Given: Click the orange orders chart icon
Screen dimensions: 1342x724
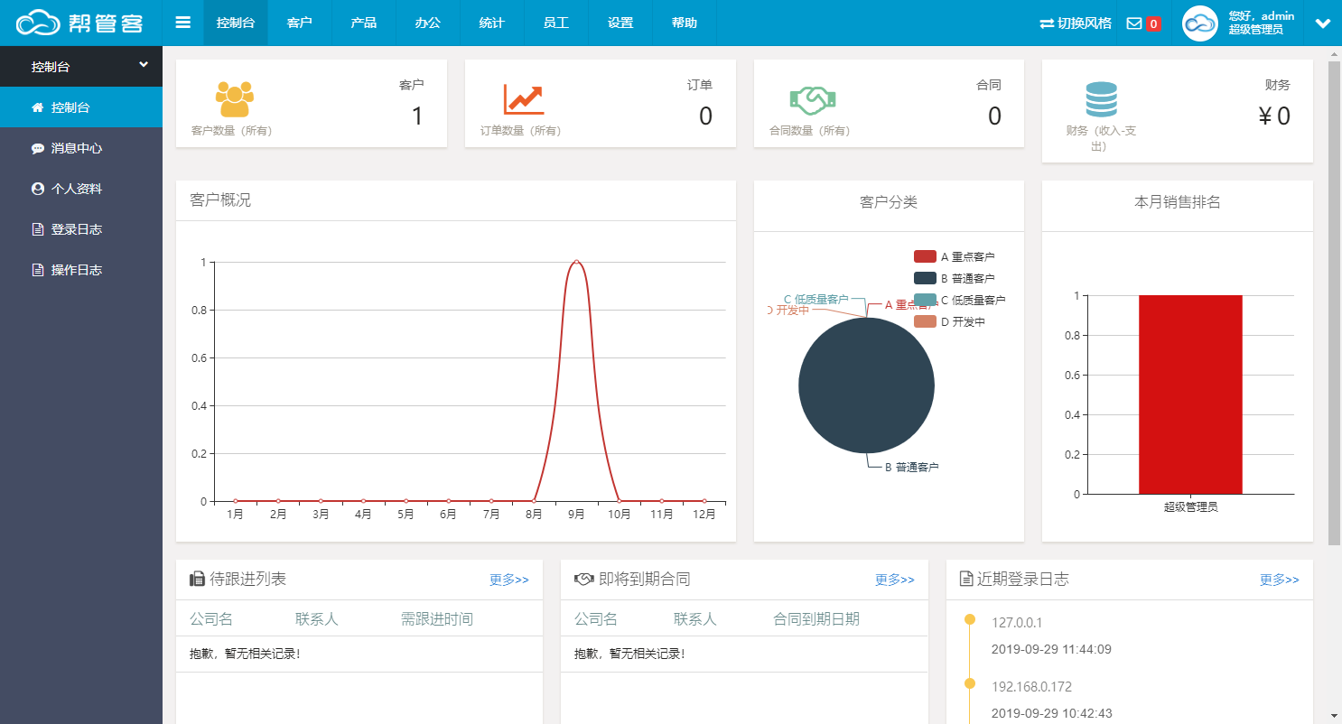Looking at the screenshot, I should [x=524, y=99].
